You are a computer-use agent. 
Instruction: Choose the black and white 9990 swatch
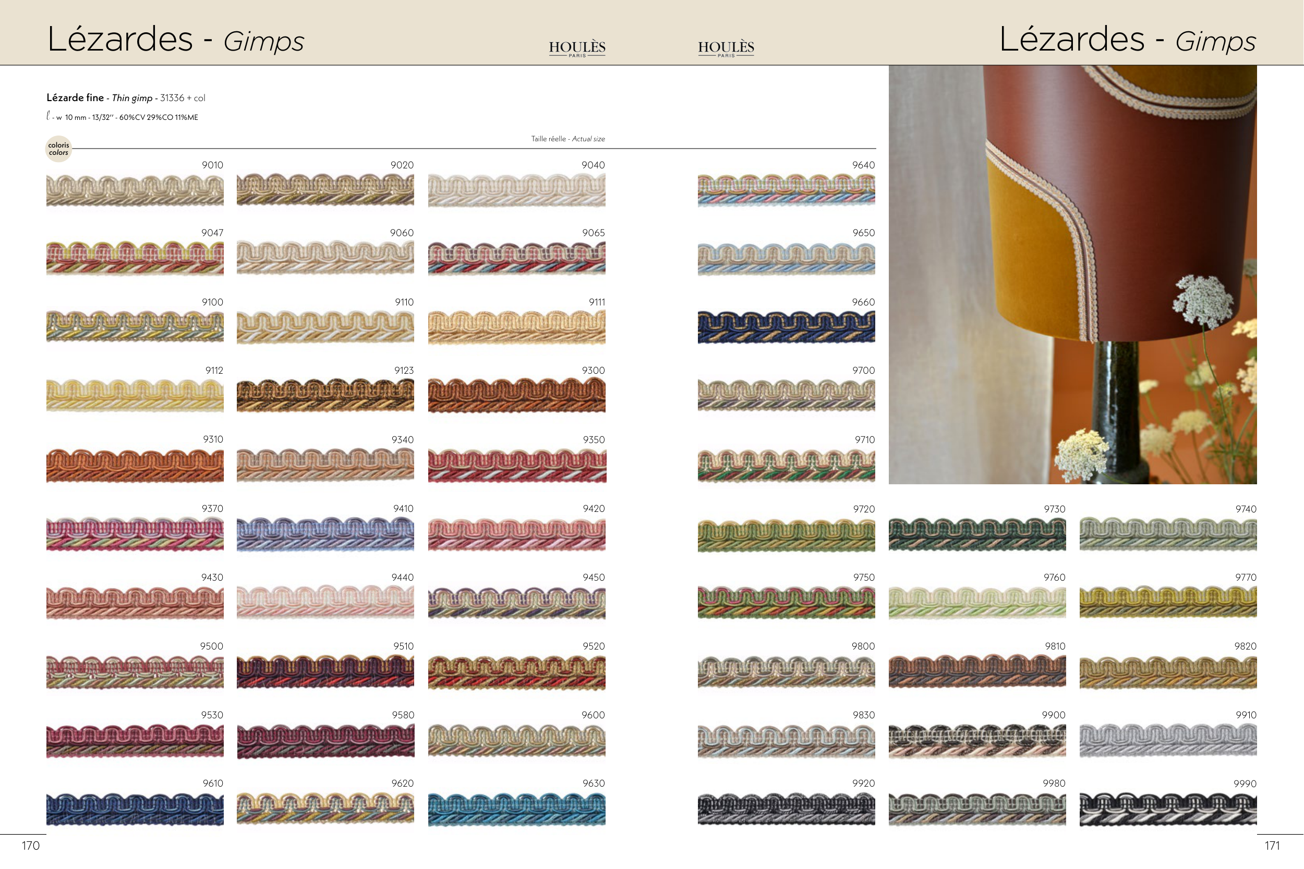pyautogui.click(x=1168, y=809)
